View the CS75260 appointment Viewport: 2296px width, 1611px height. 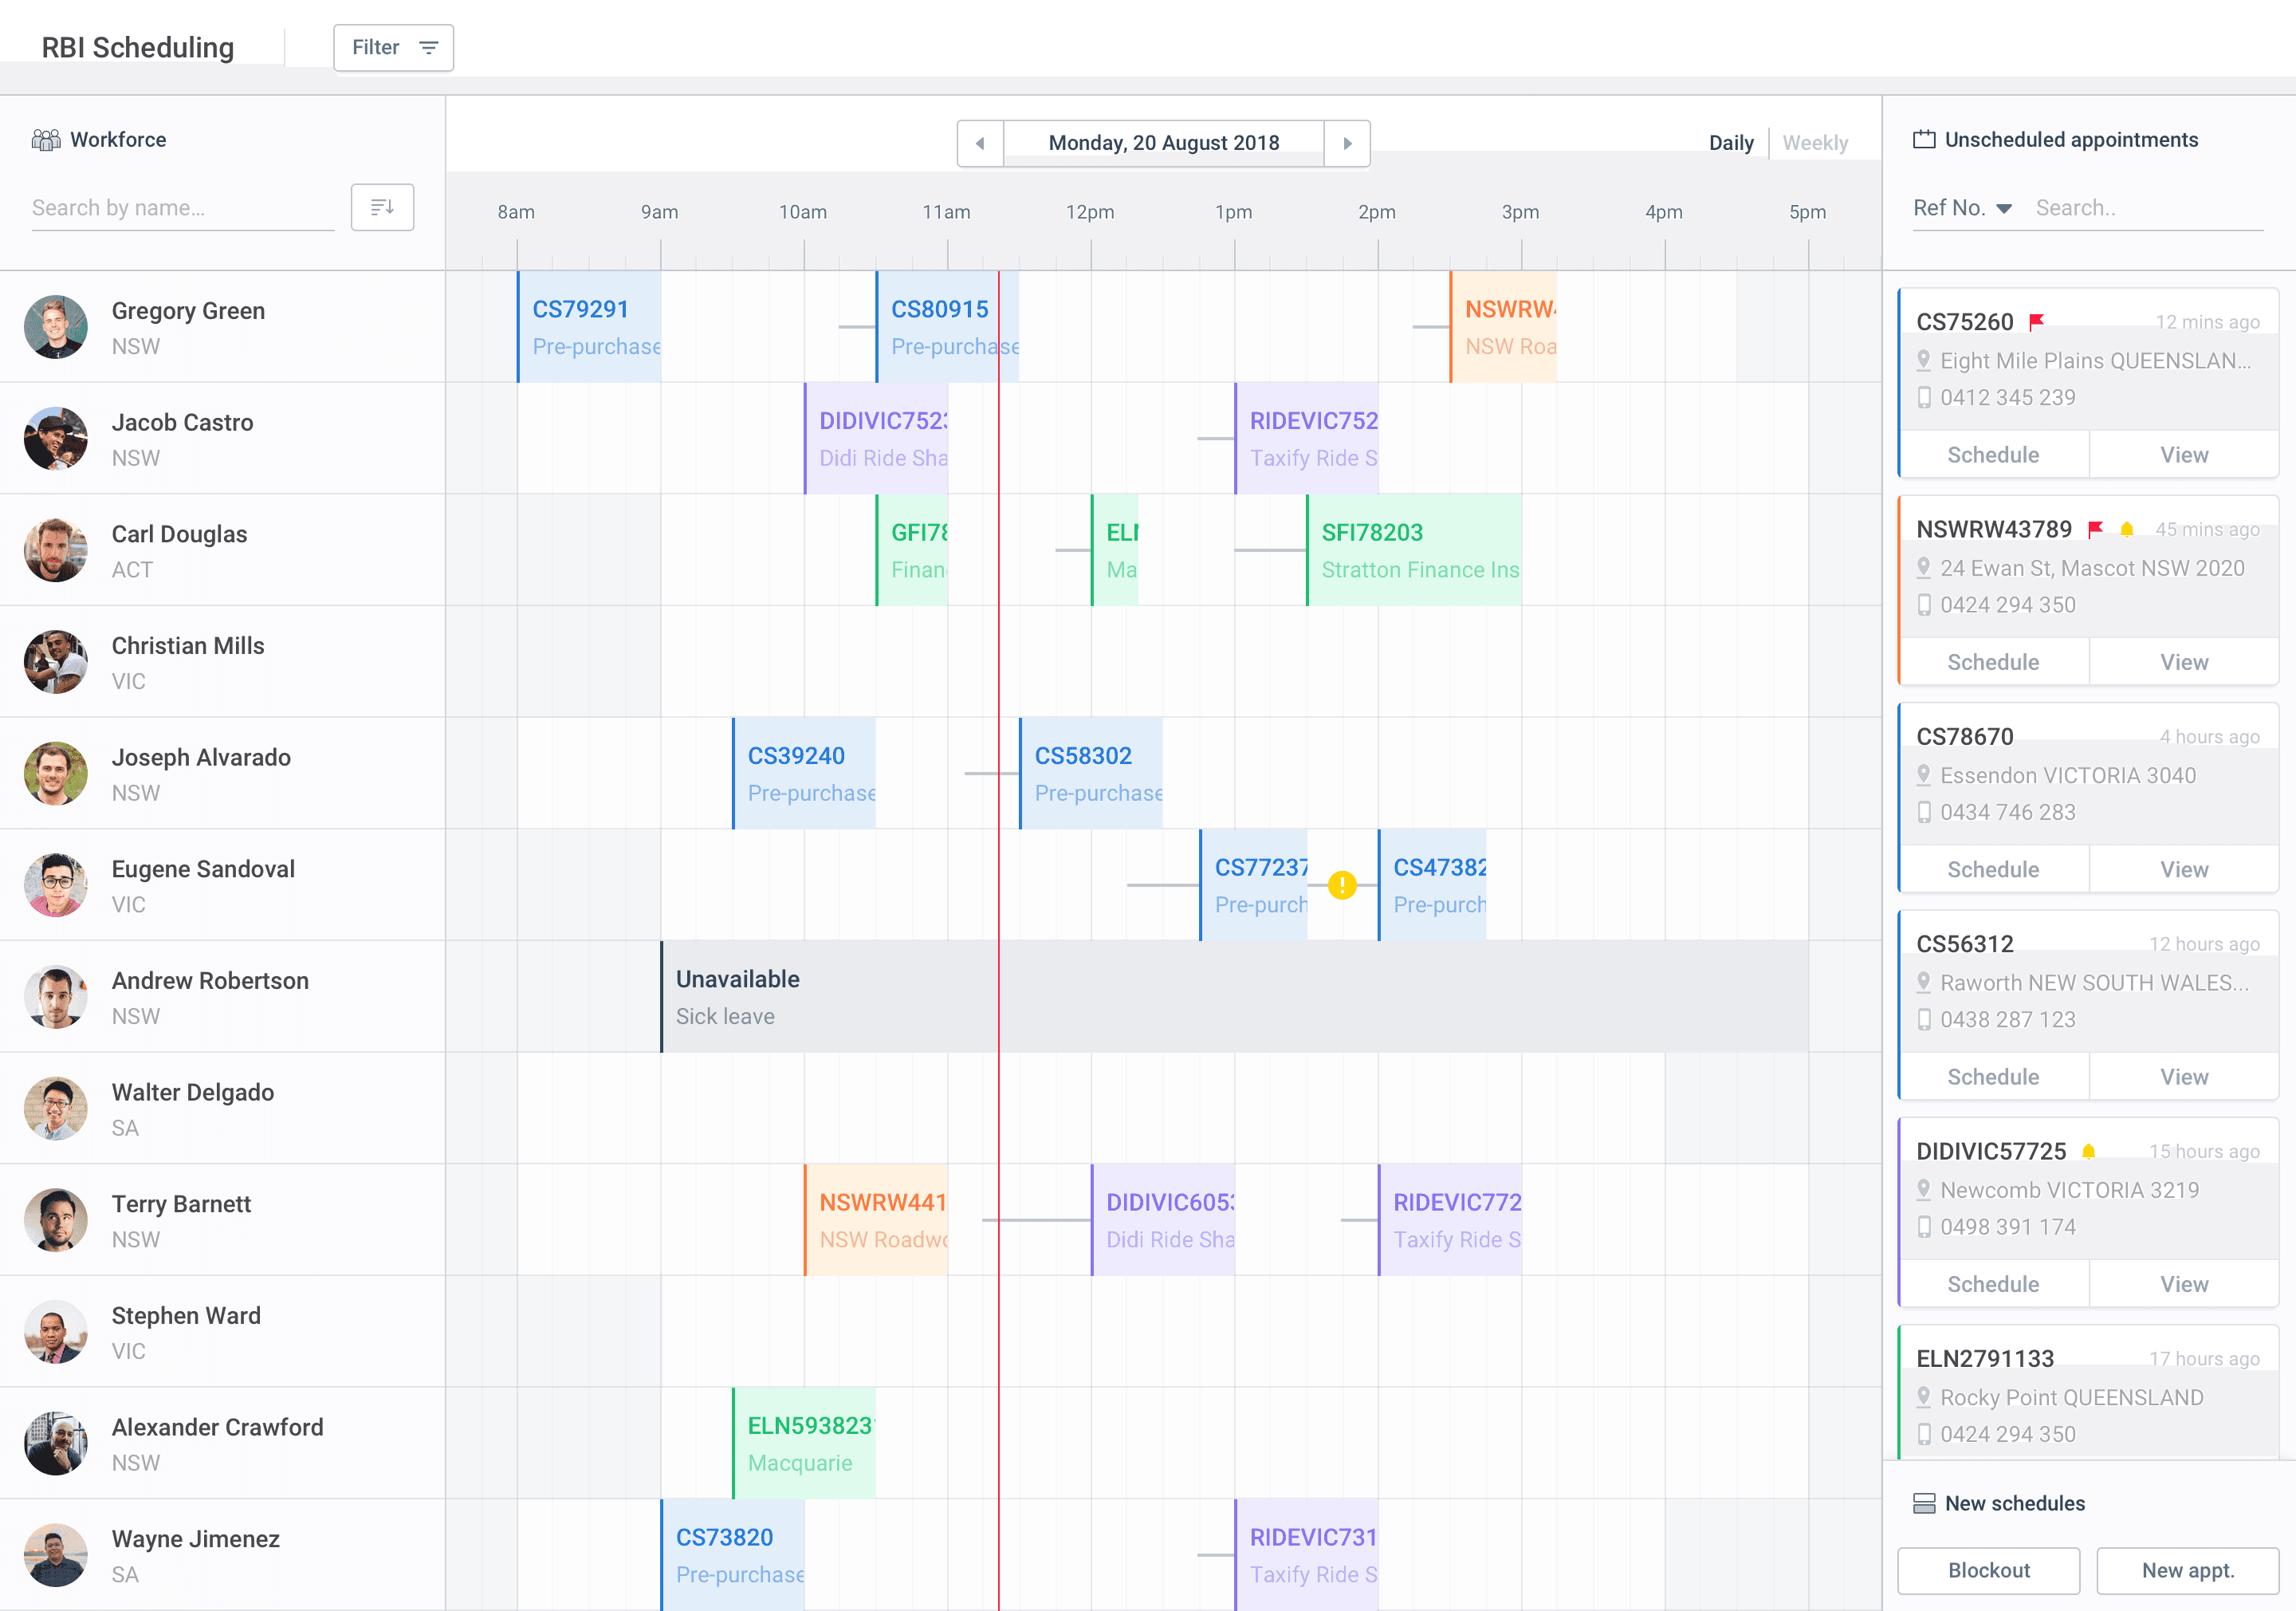pyautogui.click(x=2184, y=455)
